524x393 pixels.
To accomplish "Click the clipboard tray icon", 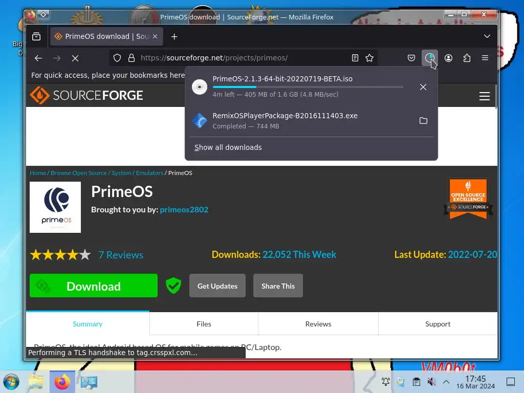I will 417,382.
